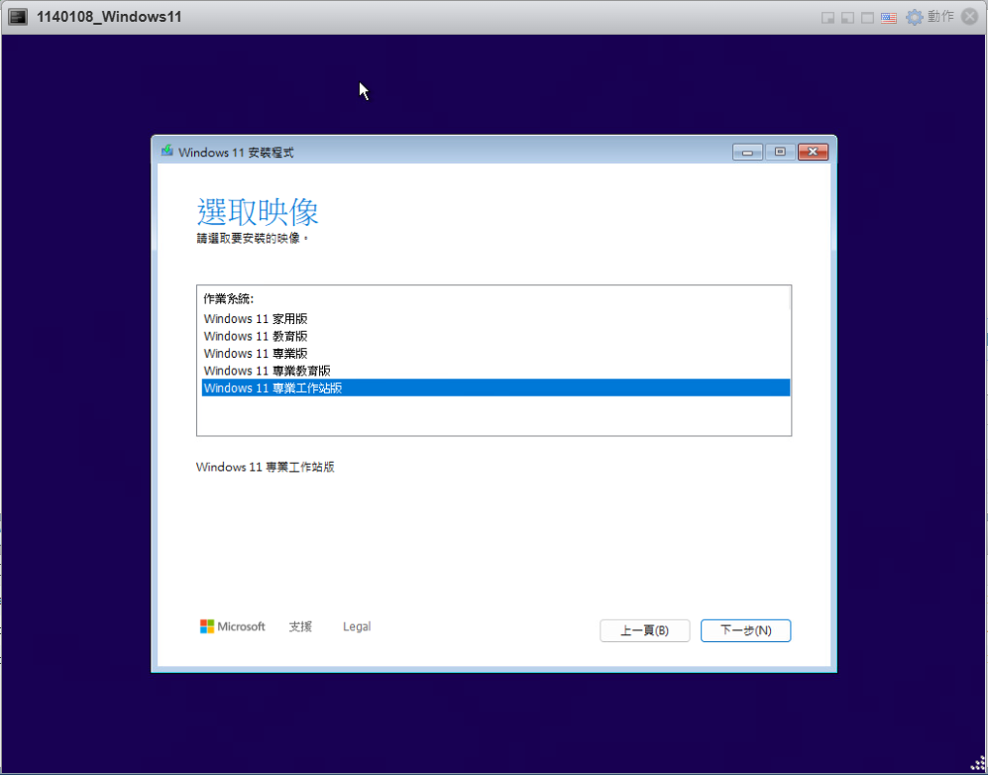The width and height of the screenshot is (988, 775).
Task: Select Windows 11 專業版 edition
Action: (x=495, y=354)
